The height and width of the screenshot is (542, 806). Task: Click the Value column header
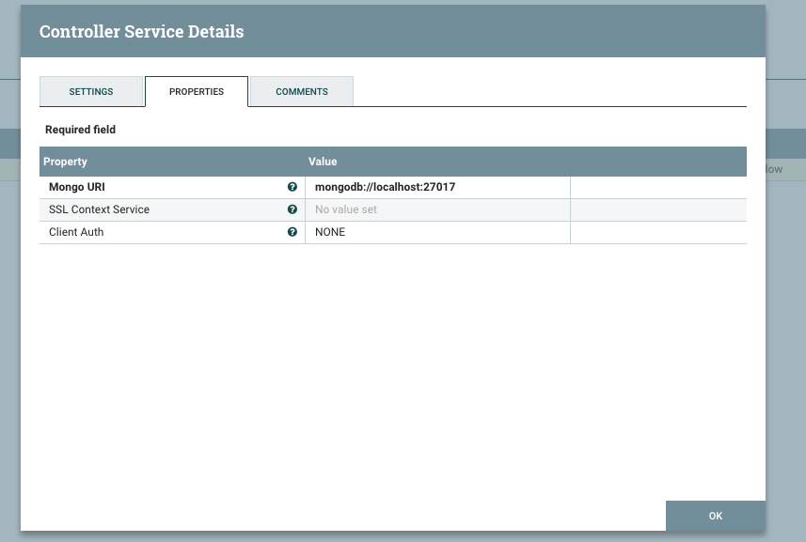click(323, 162)
